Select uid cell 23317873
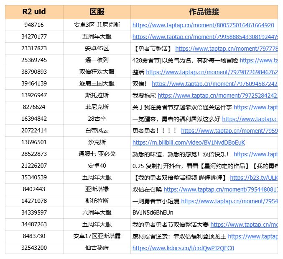This screenshot has height=259, width=283. pos(34,49)
